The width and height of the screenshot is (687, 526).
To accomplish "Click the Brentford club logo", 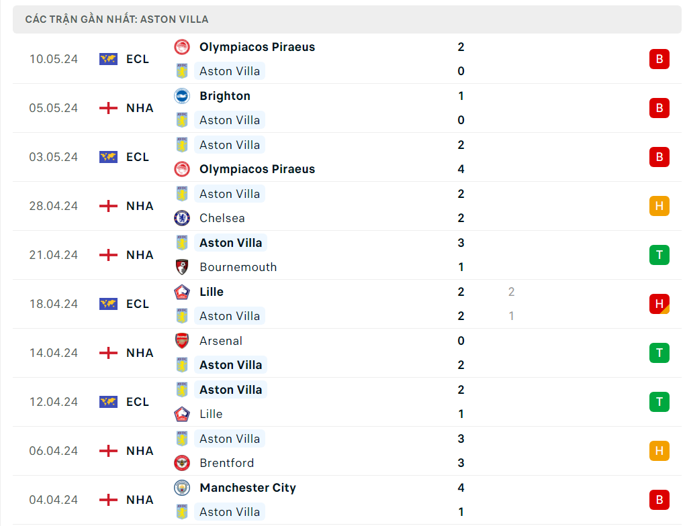I will (x=182, y=463).
